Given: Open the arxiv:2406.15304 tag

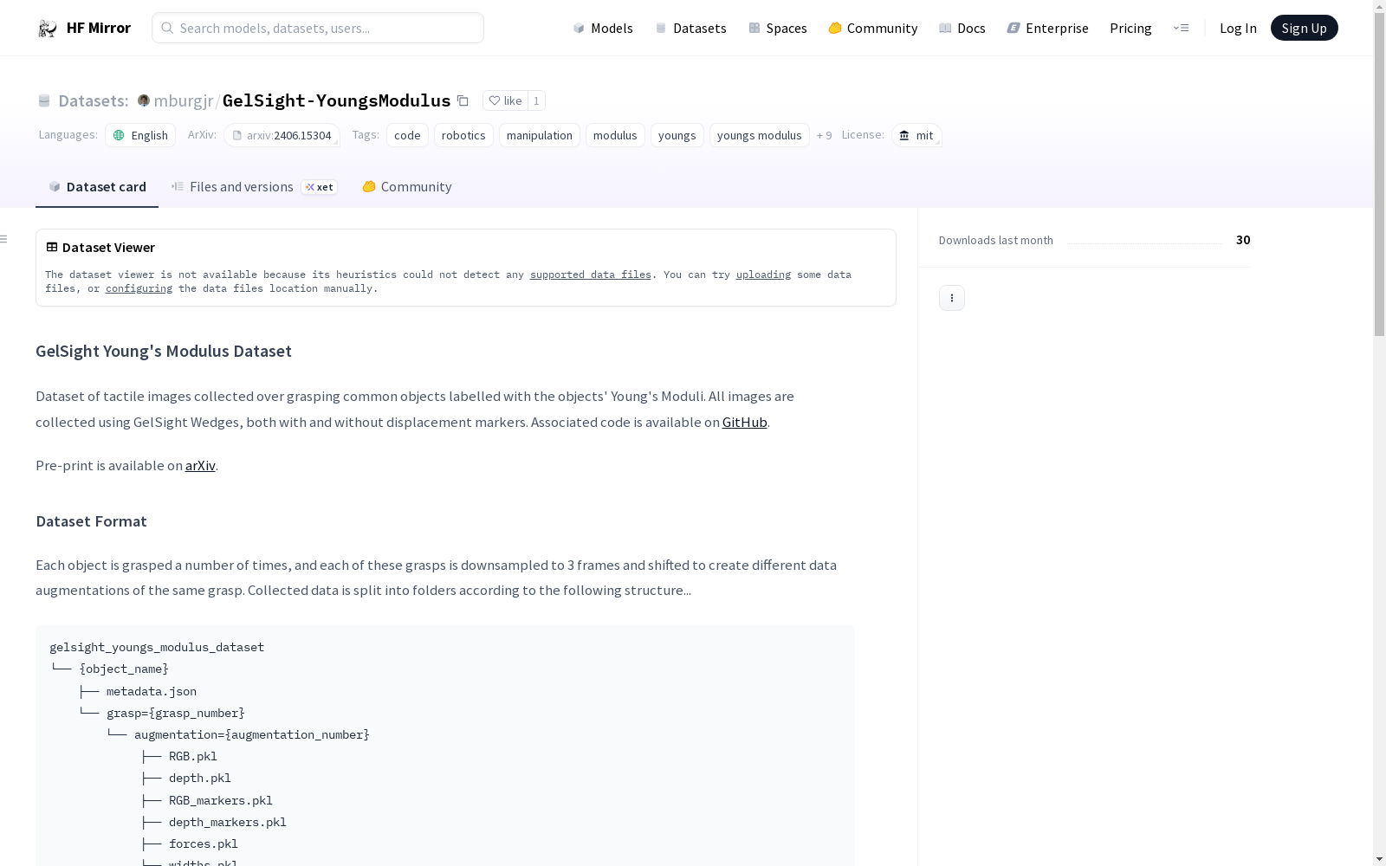Looking at the screenshot, I should click(282, 135).
